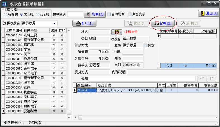Viewport: 220px width, 127px height.
Task: Select row CK00020522 天平
Action: [x=34, y=54]
